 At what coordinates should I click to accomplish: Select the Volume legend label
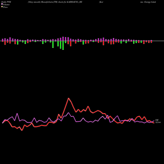click(x=6, y=5)
